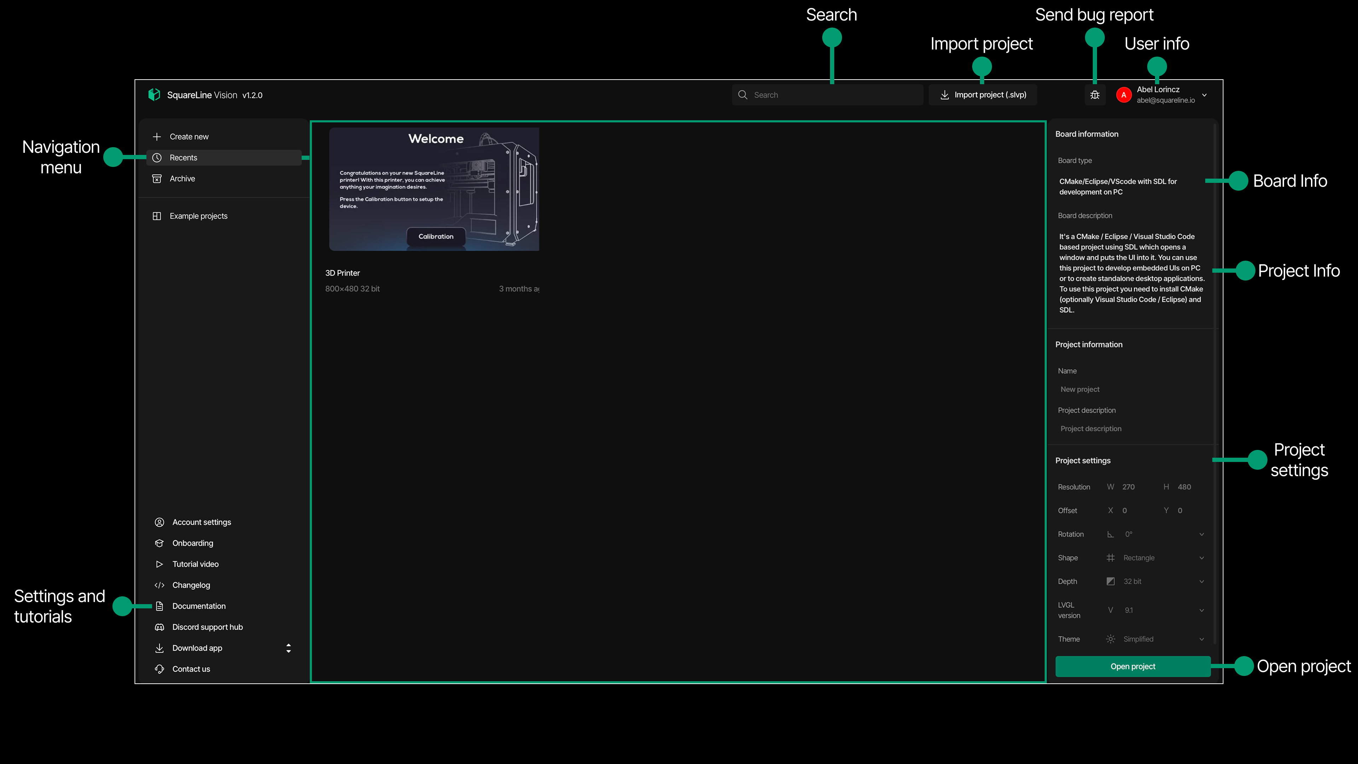Open the Send bug report icon

1095,94
